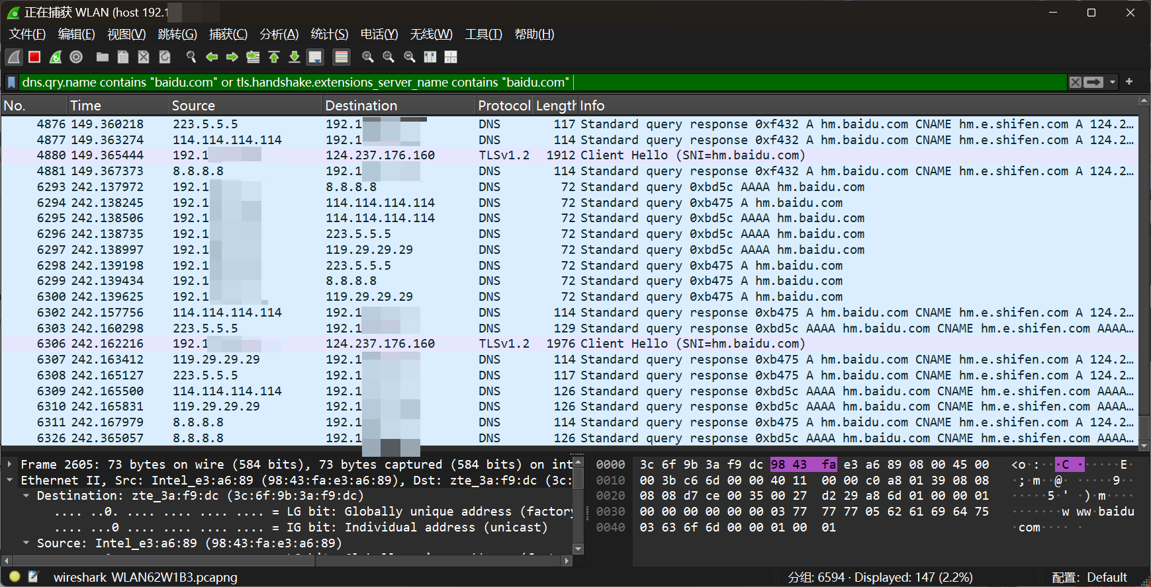Sort packets by the Time column
The height and width of the screenshot is (587, 1151).
[117, 106]
